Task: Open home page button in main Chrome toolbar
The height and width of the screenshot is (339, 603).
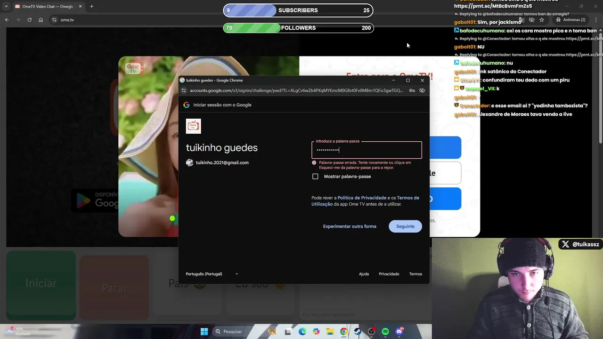Action: pos(41,20)
